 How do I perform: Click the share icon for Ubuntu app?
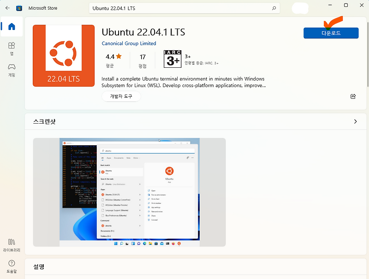coord(353,96)
